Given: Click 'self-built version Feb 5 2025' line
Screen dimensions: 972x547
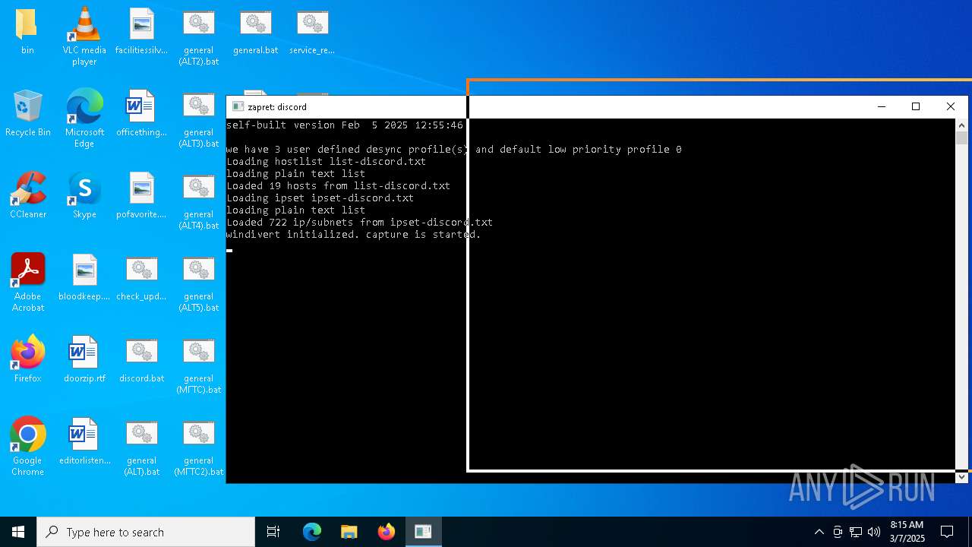Looking at the screenshot, I should [x=344, y=125].
